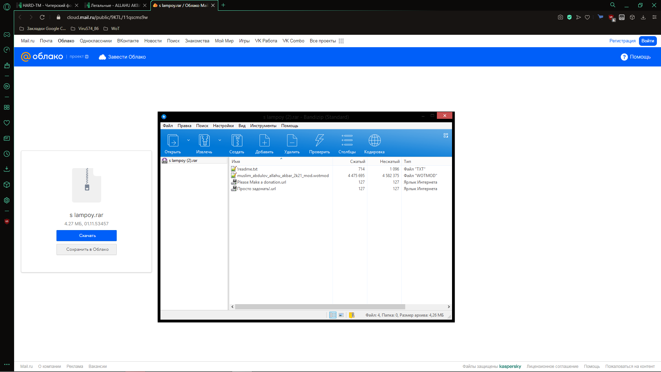Screen dimensions: 661x372
Task: Open settings gear icon in sidebar
Action: click(7, 200)
